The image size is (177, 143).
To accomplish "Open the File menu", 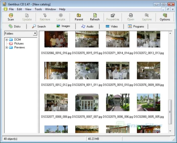I will coord(11,9).
